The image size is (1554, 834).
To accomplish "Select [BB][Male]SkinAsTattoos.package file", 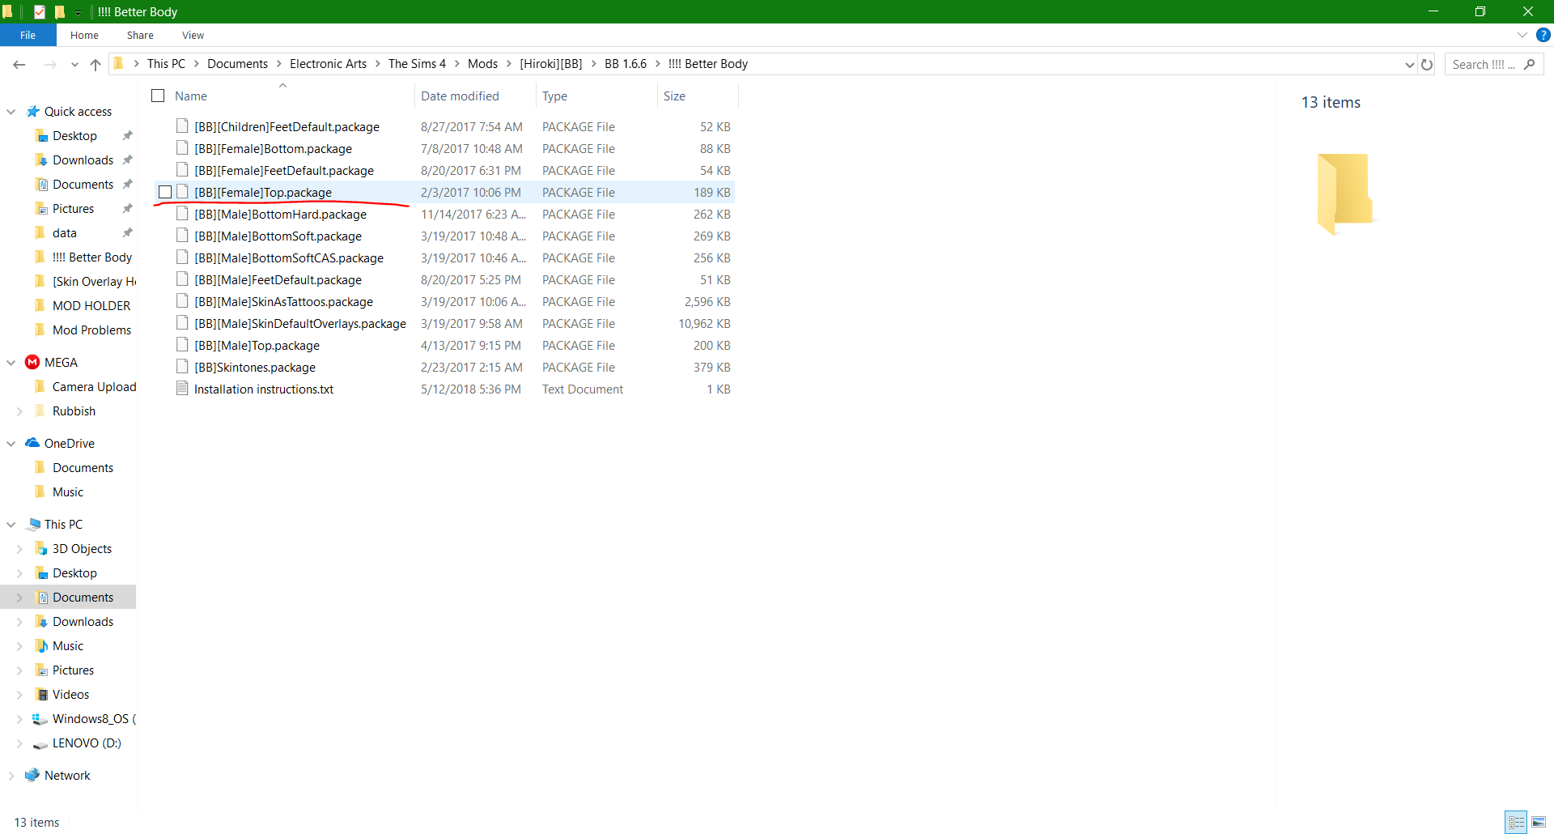I will click(283, 301).
